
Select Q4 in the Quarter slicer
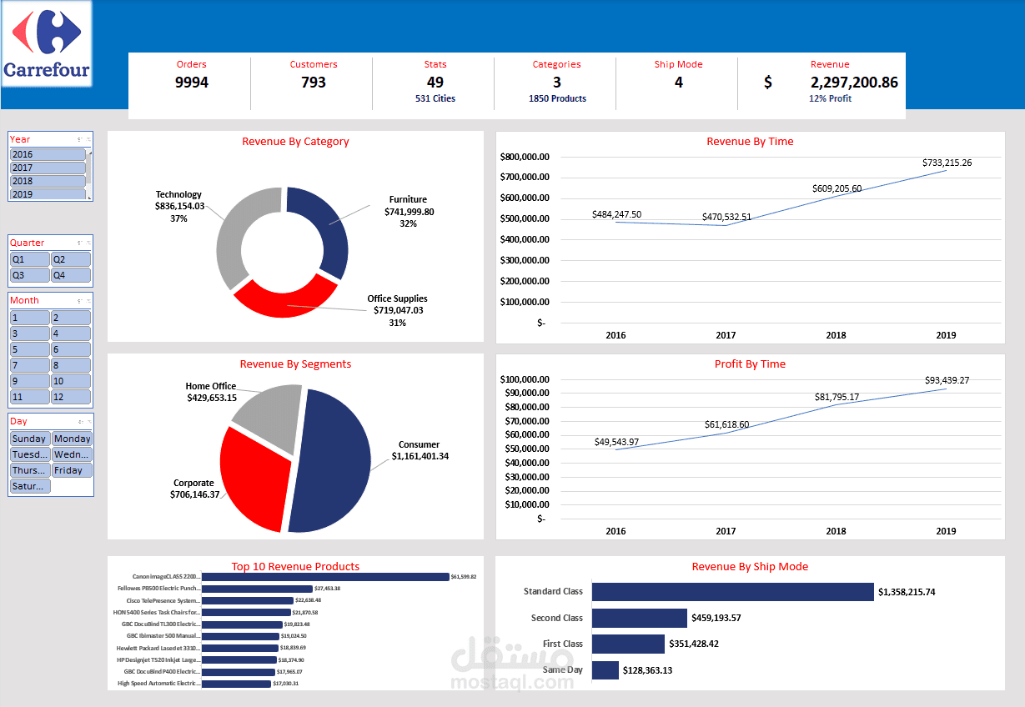coord(71,275)
